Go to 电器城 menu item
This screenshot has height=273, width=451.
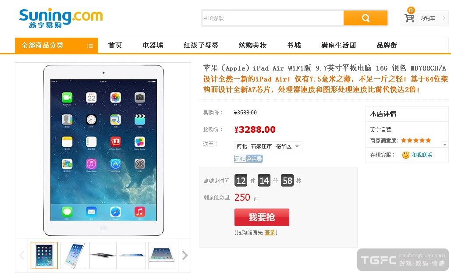[x=153, y=46]
